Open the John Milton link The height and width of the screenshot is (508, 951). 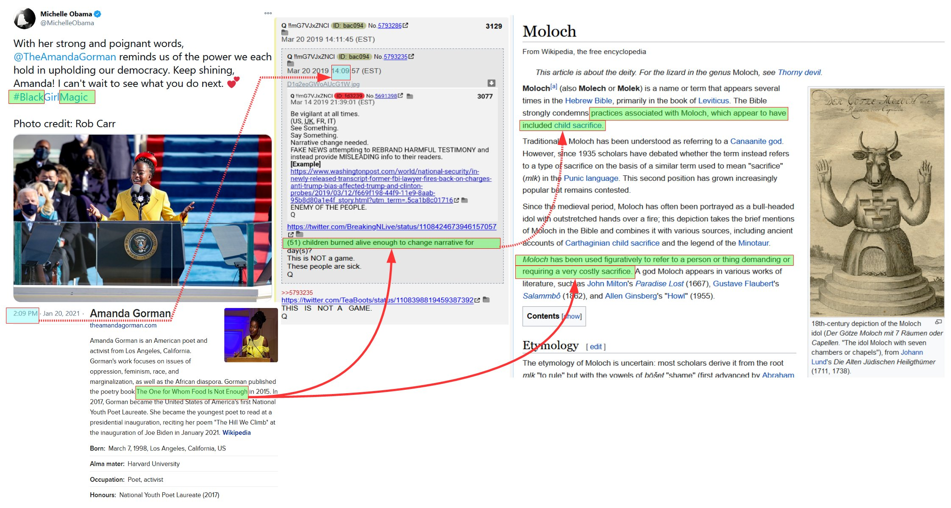[606, 284]
